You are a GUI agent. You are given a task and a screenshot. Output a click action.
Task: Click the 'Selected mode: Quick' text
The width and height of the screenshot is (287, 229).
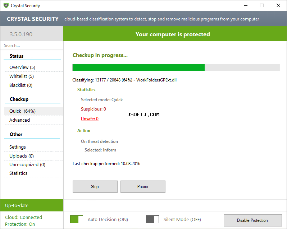pyautogui.click(x=102, y=100)
